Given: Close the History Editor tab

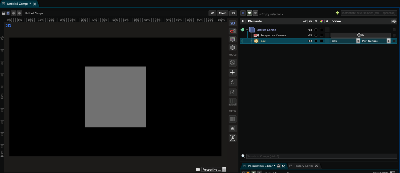Looking at the screenshot, I should [x=317, y=166].
